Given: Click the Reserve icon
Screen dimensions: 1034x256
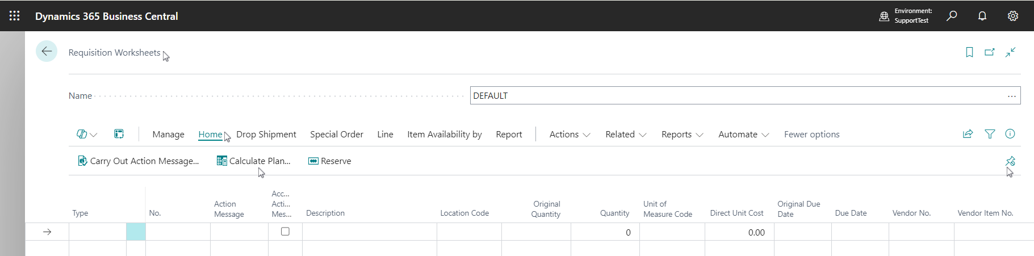Looking at the screenshot, I should (313, 161).
